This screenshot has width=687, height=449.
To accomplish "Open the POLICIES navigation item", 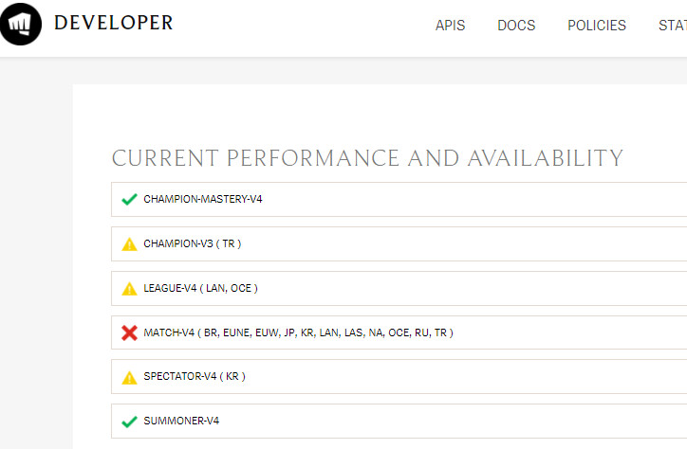I will tap(596, 26).
